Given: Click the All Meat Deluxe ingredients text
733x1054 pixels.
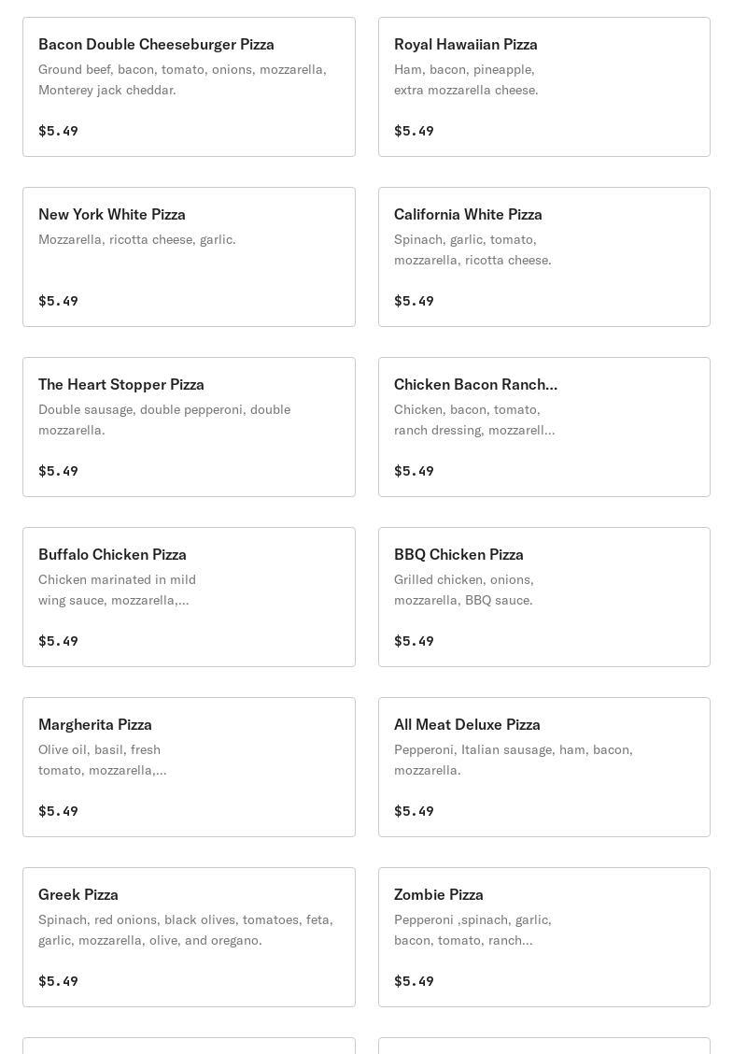Looking at the screenshot, I should [514, 760].
